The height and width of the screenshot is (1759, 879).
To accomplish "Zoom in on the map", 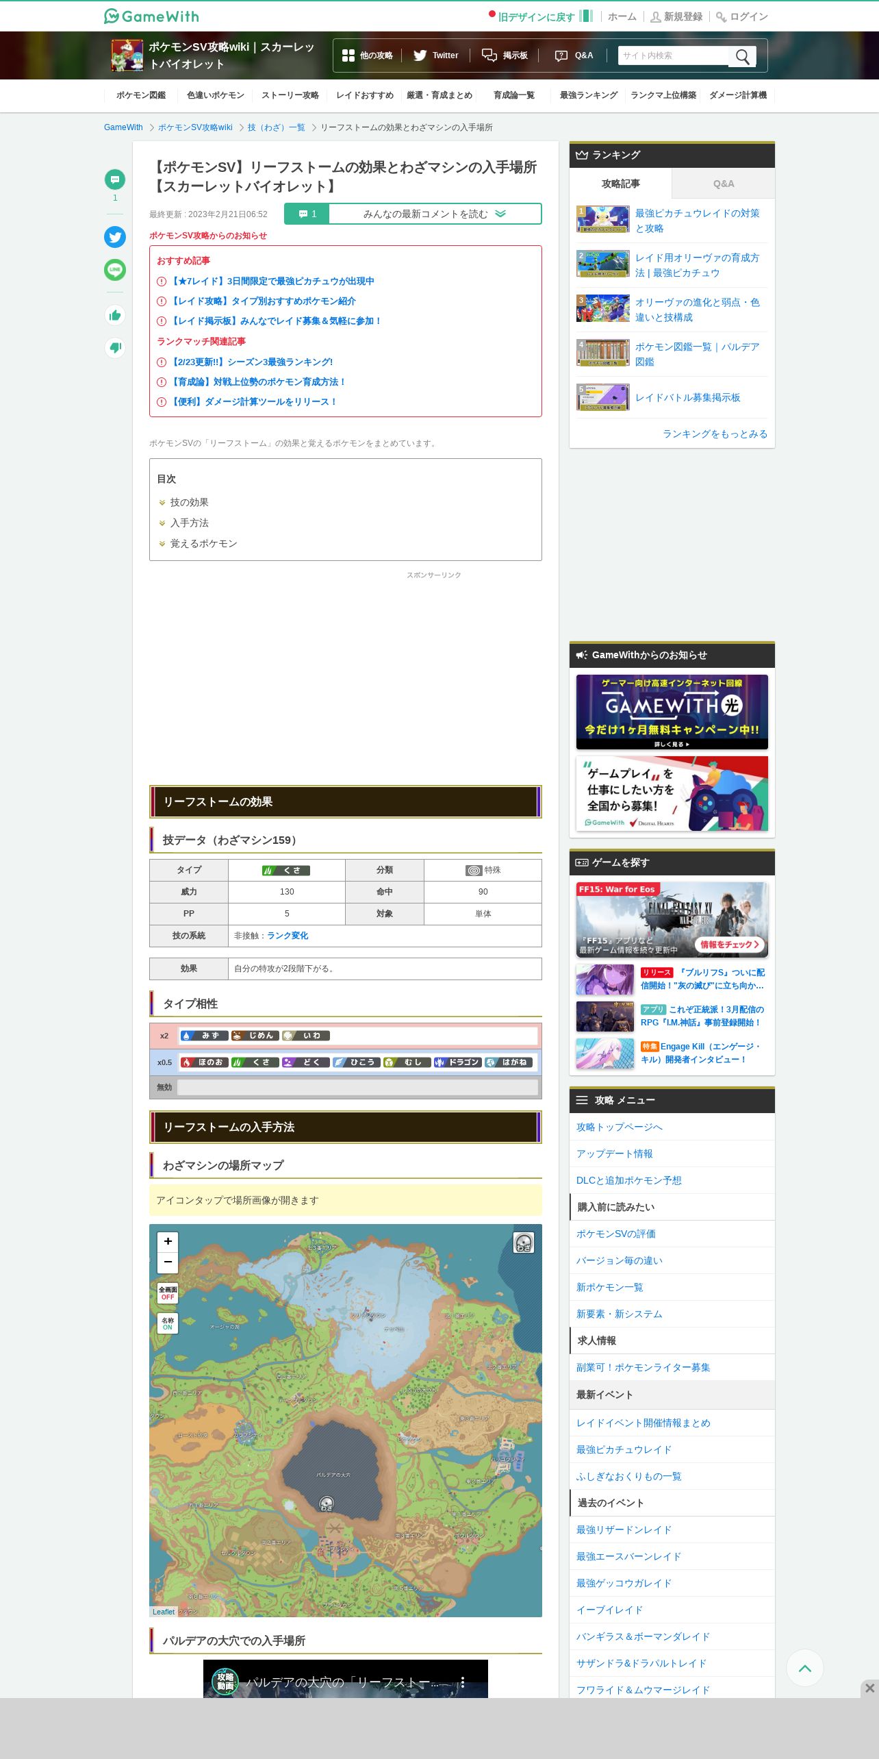I will 168,1242.
